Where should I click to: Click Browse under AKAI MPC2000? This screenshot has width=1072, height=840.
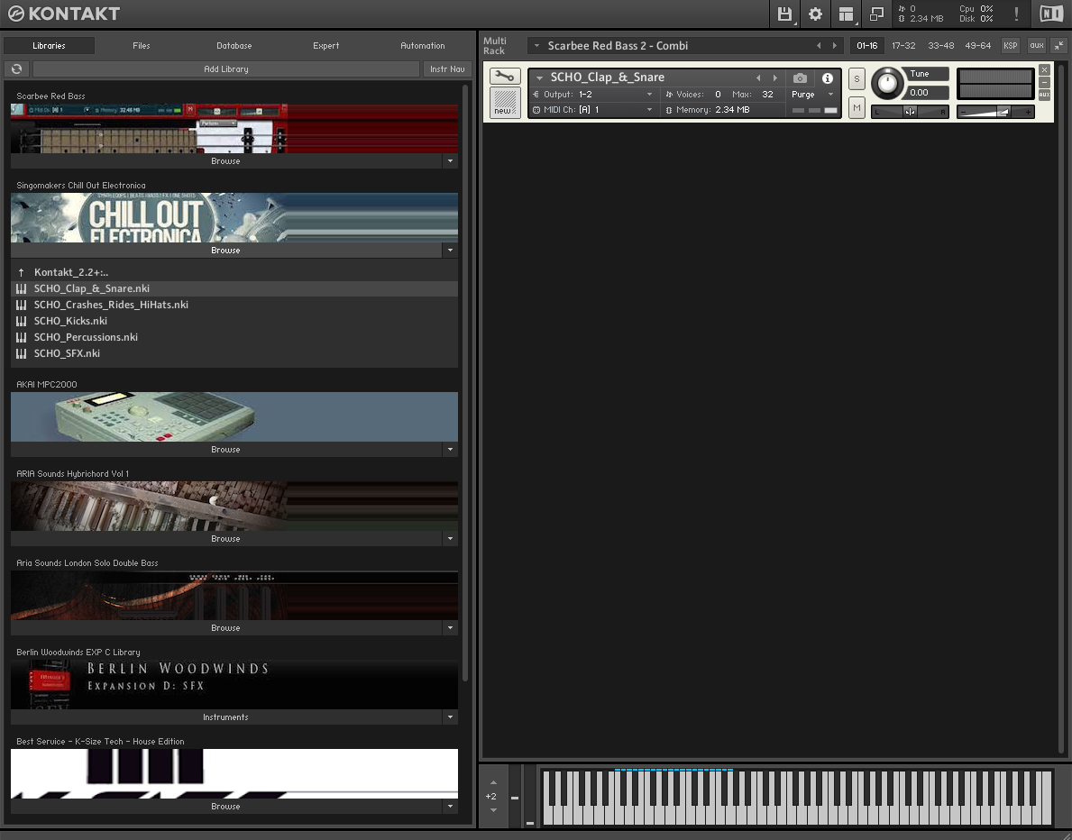(226, 450)
